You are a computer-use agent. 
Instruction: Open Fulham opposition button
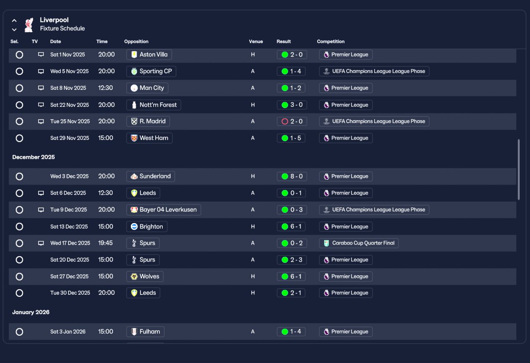pos(145,332)
